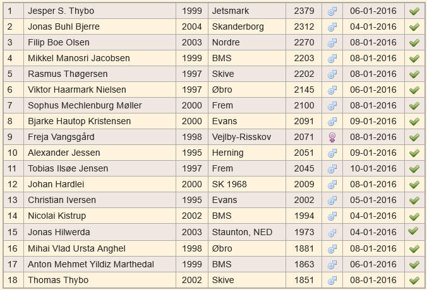Screen dimensions: 427x290
Task: Click the checkmark in Jonas Buhl Bjerre's row
Action: (x=414, y=27)
